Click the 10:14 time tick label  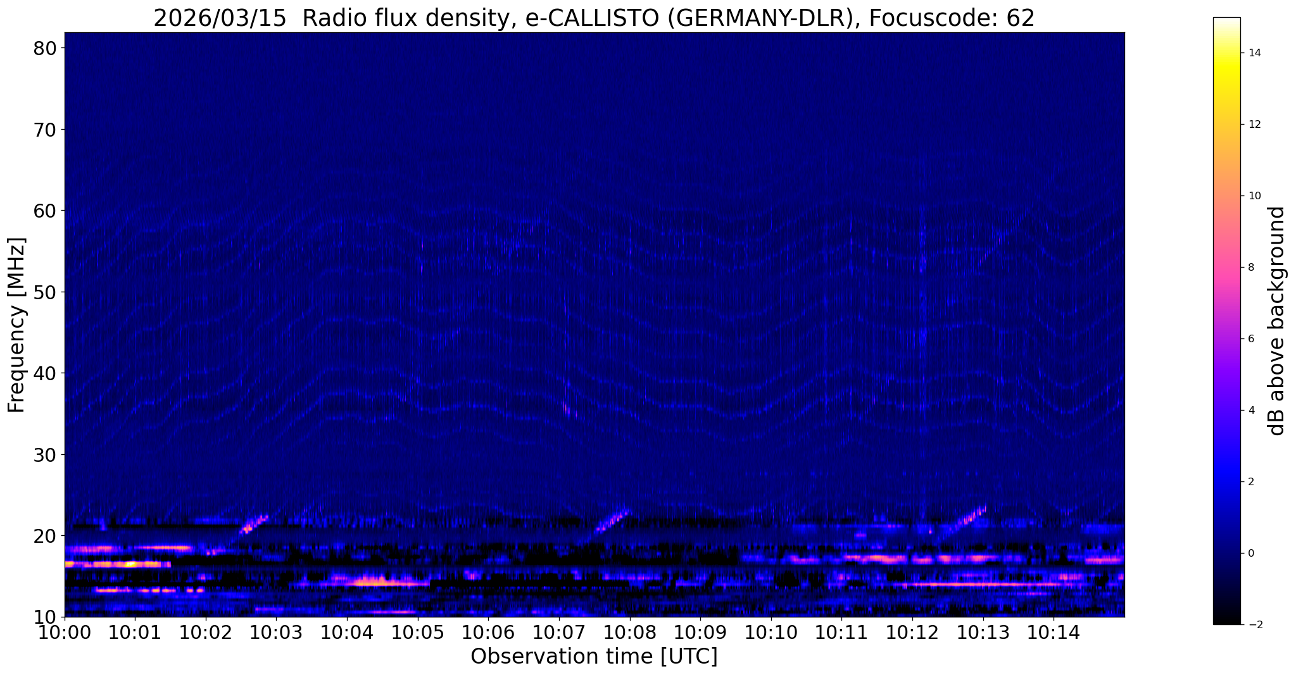coord(1053,631)
